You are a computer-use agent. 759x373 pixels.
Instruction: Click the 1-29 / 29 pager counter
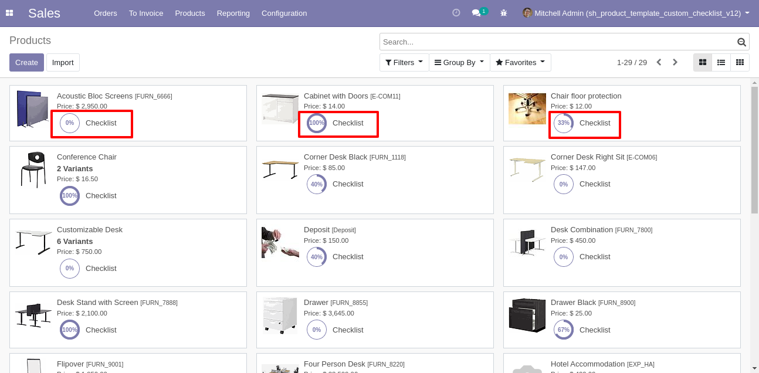632,62
